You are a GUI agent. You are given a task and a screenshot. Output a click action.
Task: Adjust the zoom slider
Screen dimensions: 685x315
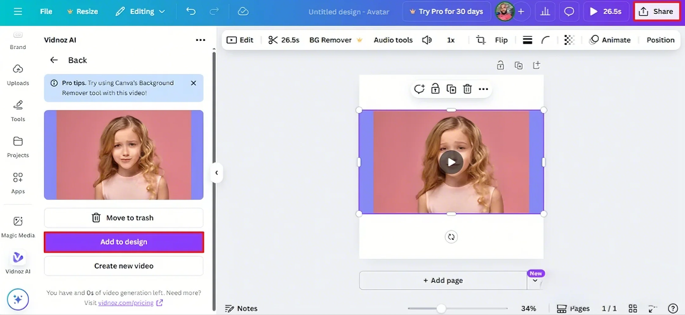click(441, 308)
